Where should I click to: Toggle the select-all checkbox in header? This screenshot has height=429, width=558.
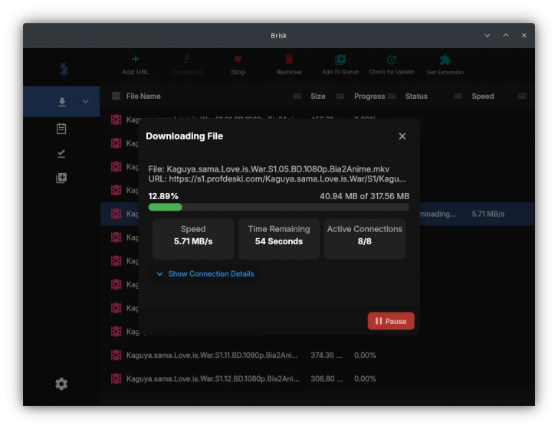[x=116, y=96]
